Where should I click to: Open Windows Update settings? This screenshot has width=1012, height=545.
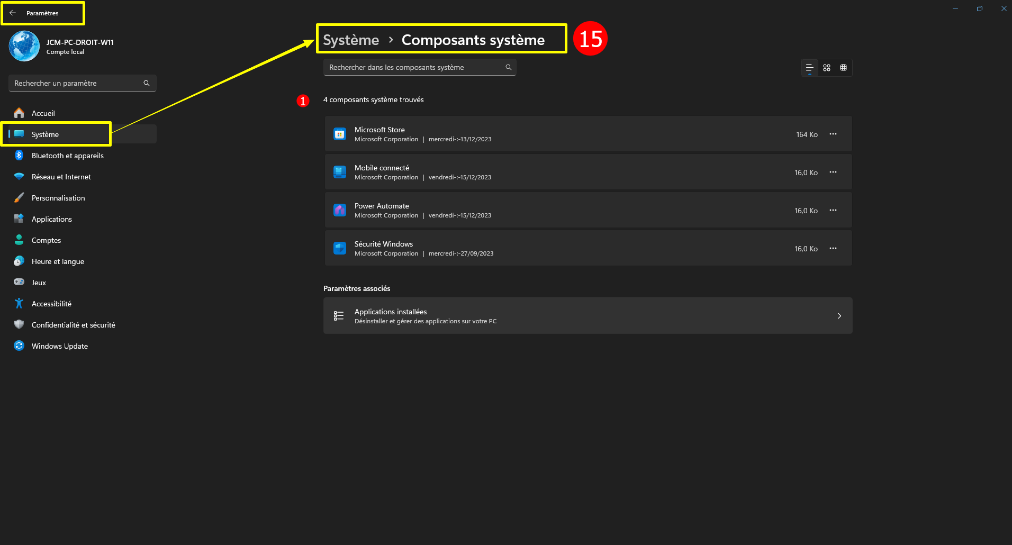point(83,346)
